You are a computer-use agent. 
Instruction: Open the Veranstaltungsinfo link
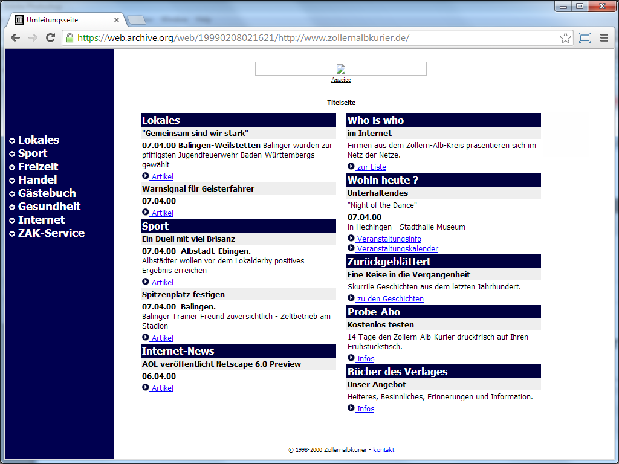[x=389, y=239]
